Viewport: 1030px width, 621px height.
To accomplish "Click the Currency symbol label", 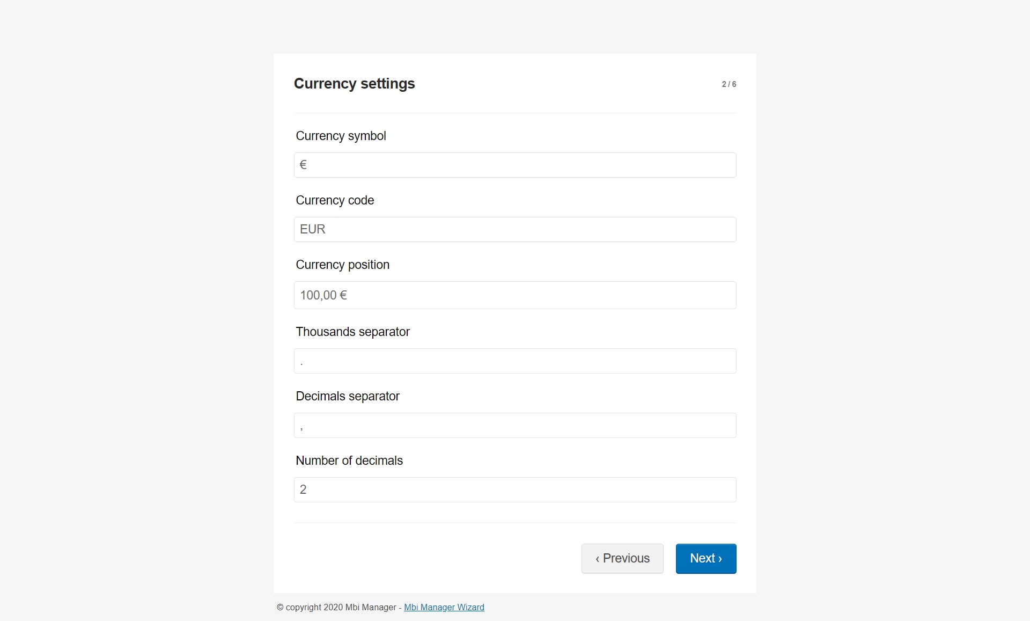I will point(341,136).
